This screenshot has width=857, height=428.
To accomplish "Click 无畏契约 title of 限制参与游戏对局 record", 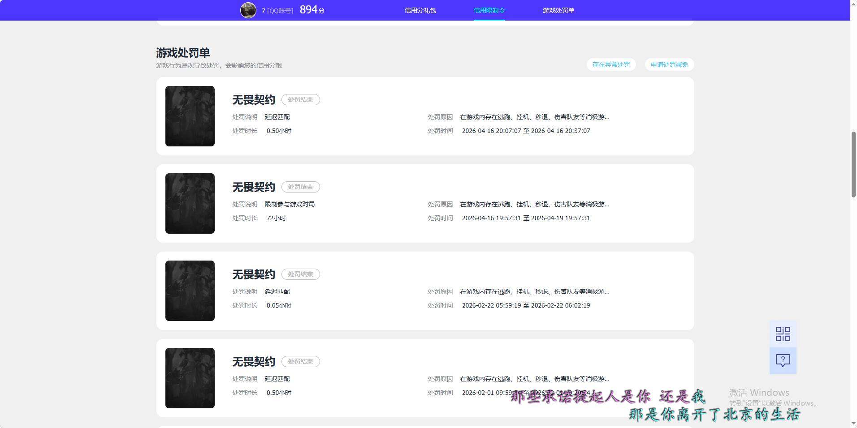I will [253, 187].
